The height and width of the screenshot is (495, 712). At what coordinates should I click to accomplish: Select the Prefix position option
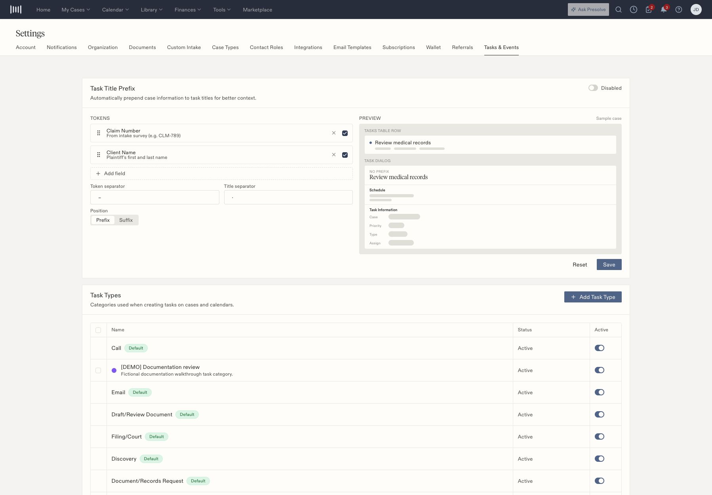click(103, 220)
